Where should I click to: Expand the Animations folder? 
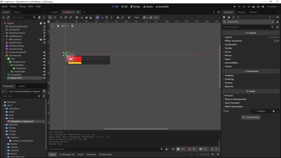click(4, 109)
